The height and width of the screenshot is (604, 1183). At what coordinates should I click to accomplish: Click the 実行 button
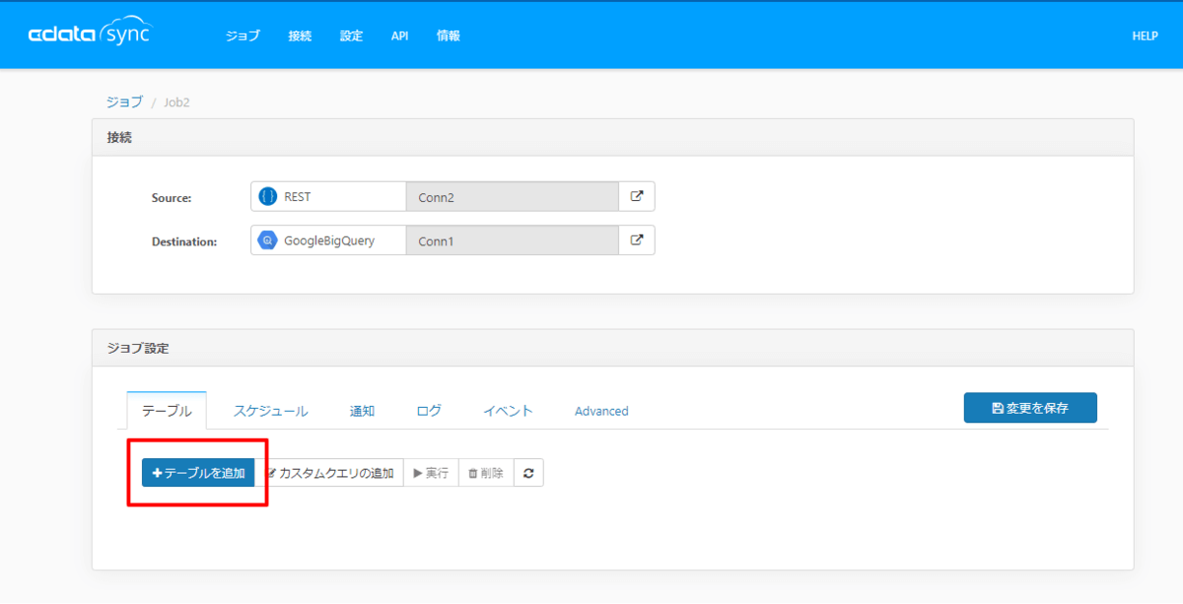[x=431, y=473]
